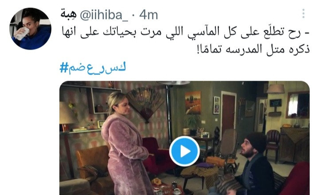
Task: Open the blue hashtag below the tweet text
Action: [x=93, y=68]
